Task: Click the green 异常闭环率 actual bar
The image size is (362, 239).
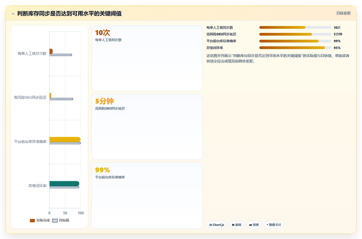Action: 64,184
